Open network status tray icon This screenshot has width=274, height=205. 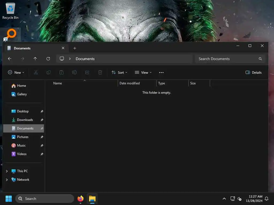click(x=233, y=199)
